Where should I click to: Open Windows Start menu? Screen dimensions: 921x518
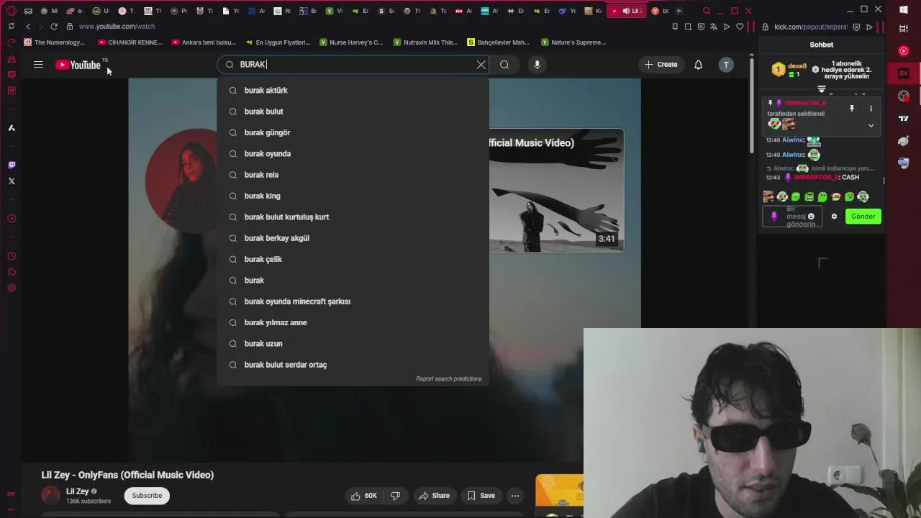pyautogui.click(x=904, y=9)
